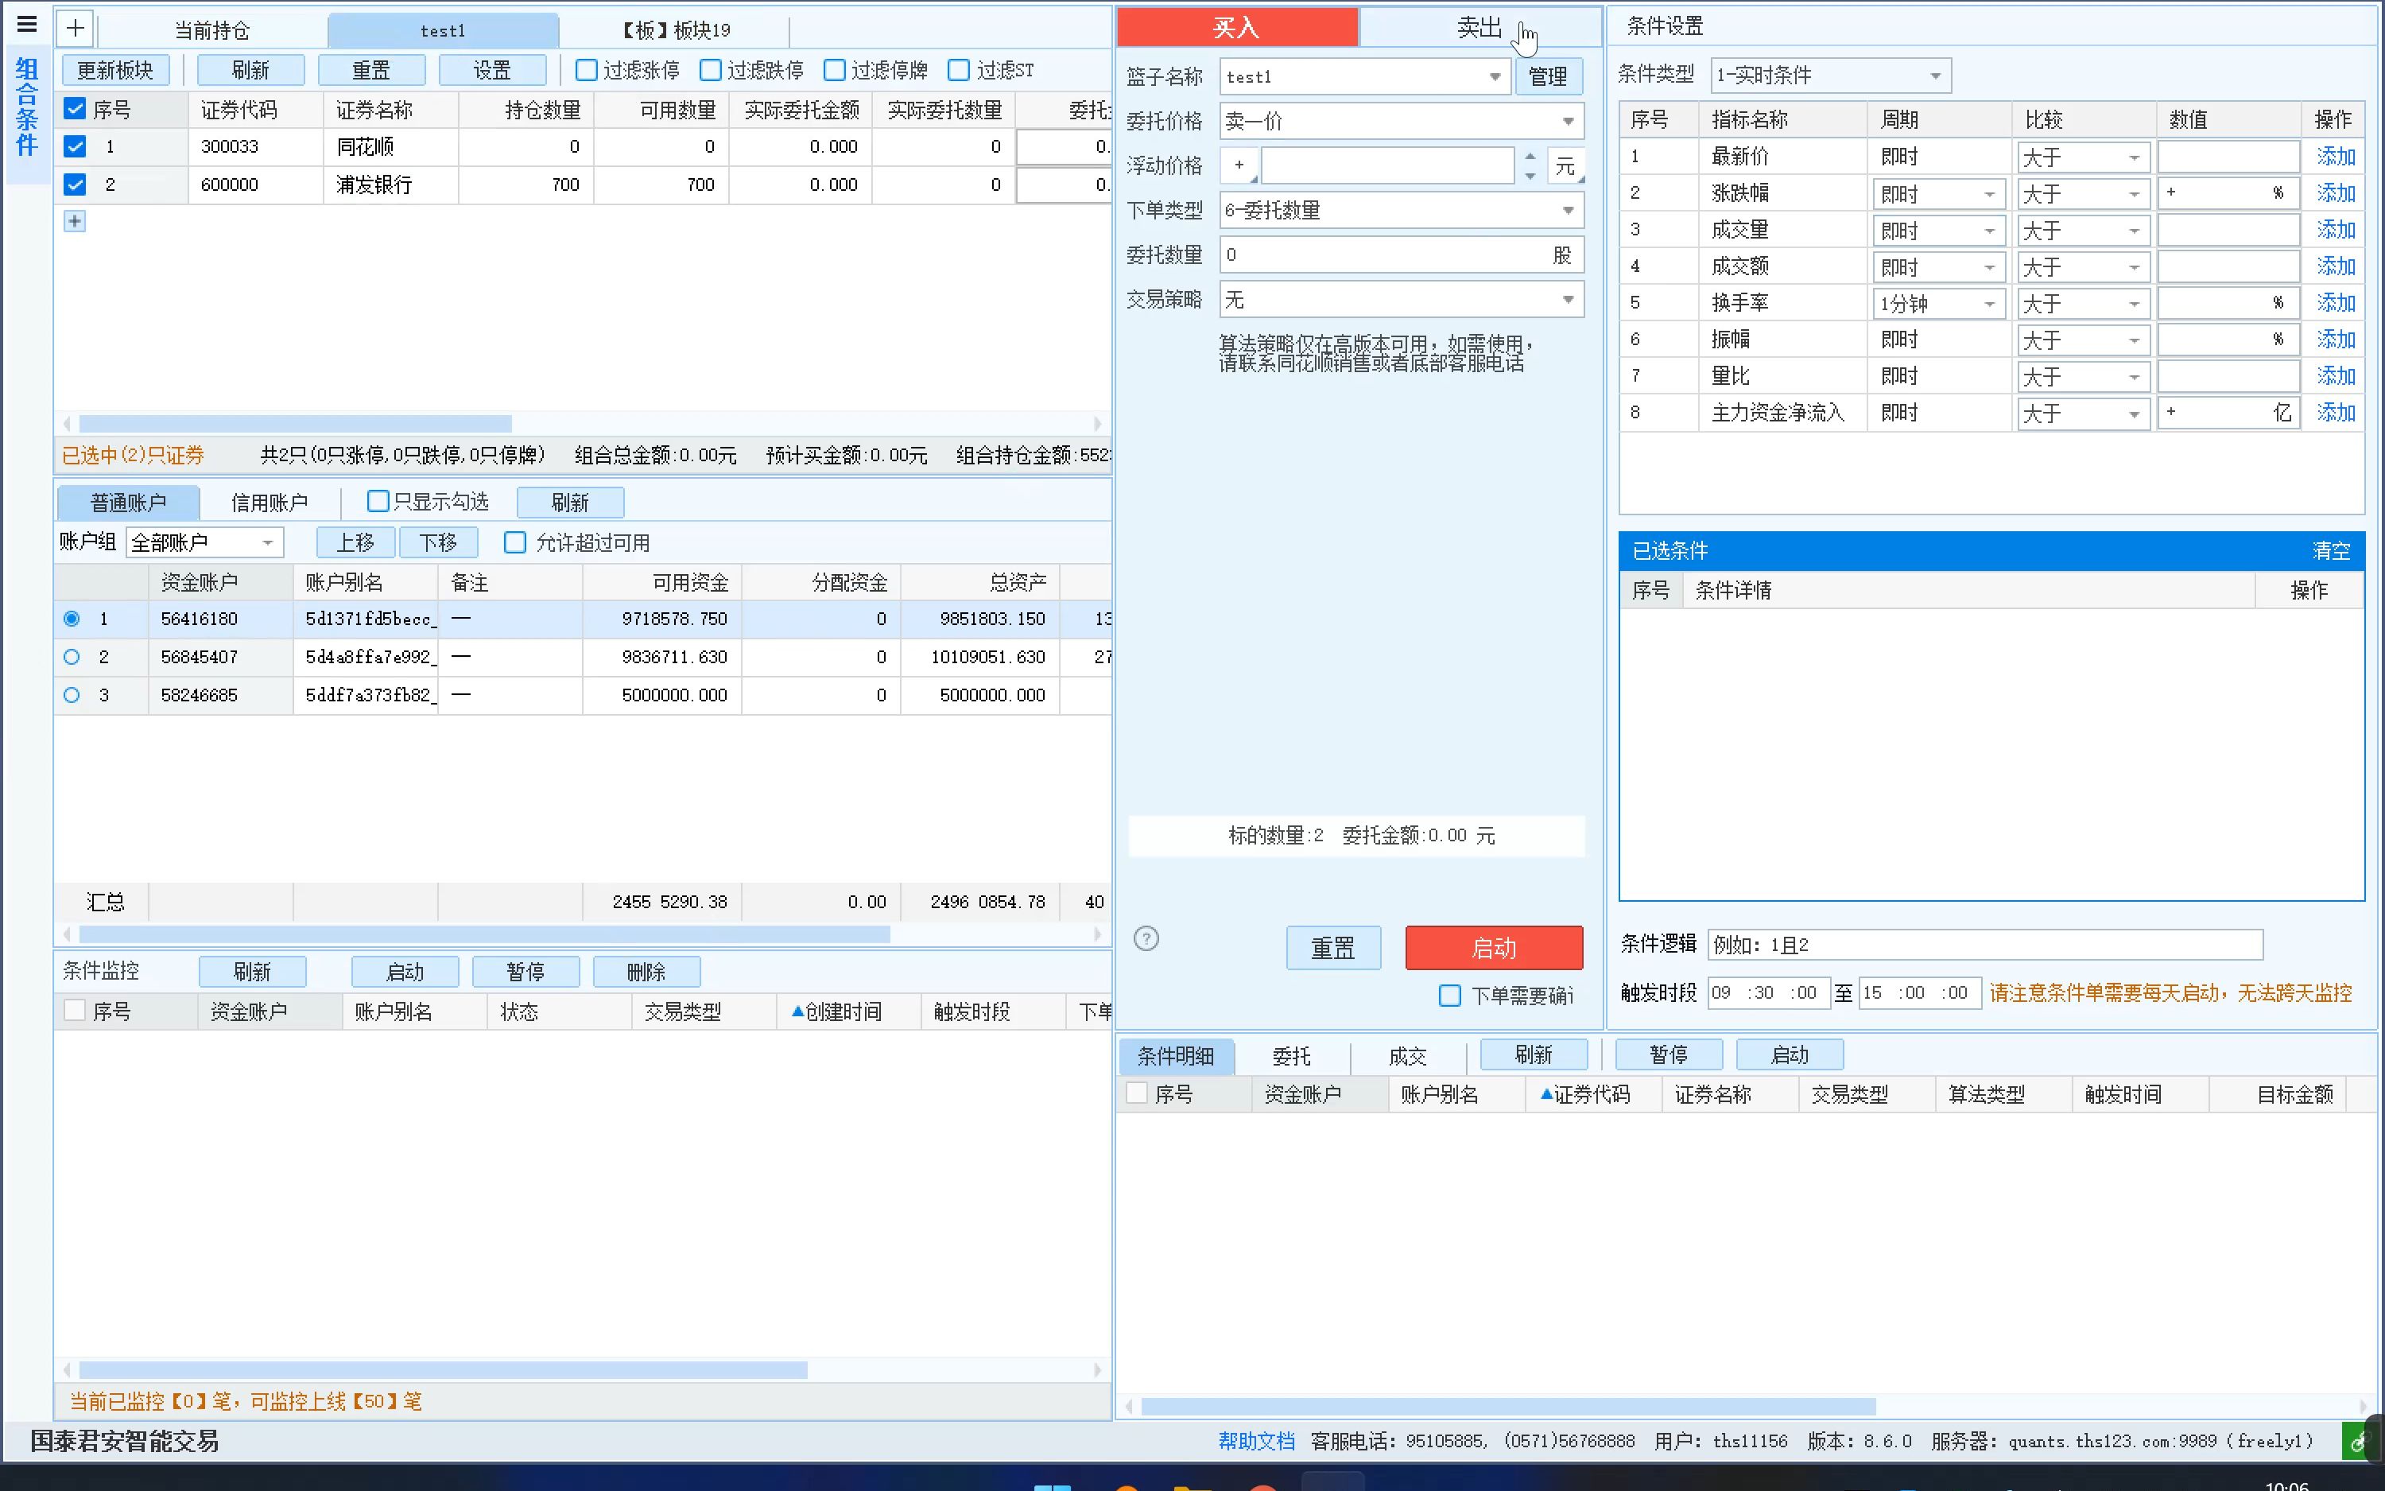Click the 设置 button in basket toolbar
This screenshot has height=1491, width=2385.
(492, 70)
